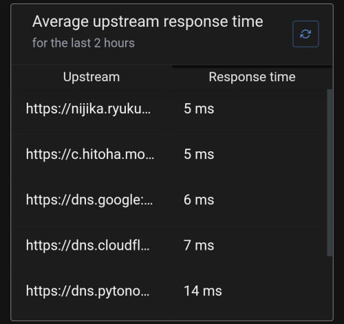Screen dimensions: 344x324
Task: Sort by the Upstream column header
Action: 92,77
